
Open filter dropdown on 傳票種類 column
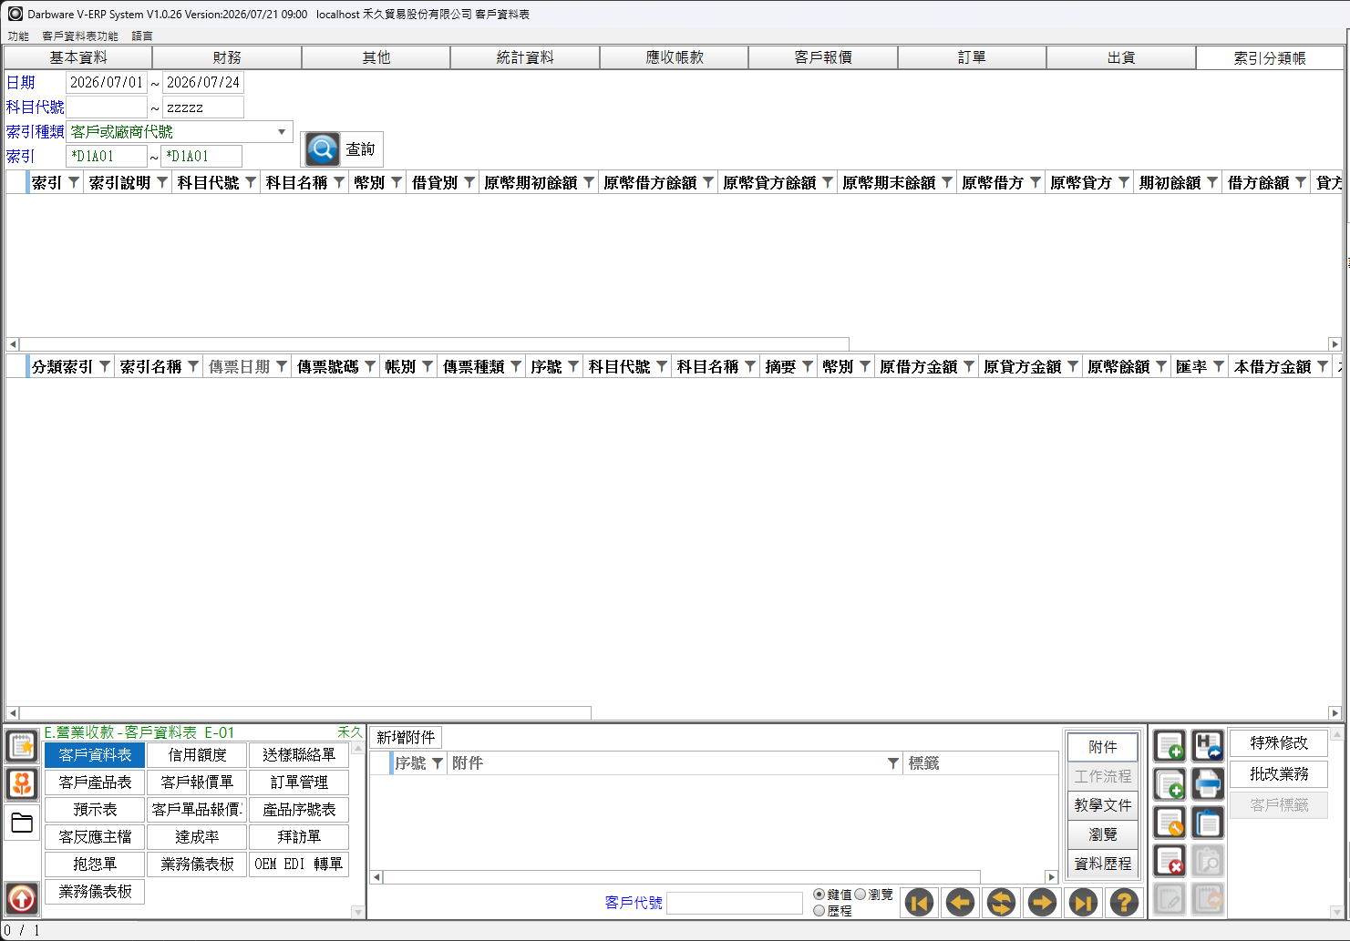516,367
